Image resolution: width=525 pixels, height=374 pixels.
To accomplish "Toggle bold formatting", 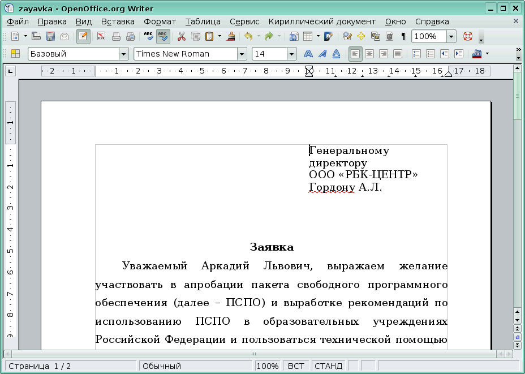I will [x=308, y=54].
